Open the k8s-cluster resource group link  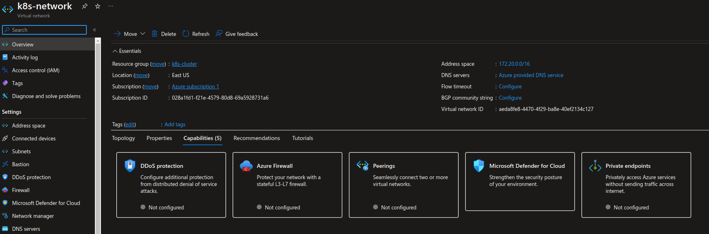[x=185, y=64]
